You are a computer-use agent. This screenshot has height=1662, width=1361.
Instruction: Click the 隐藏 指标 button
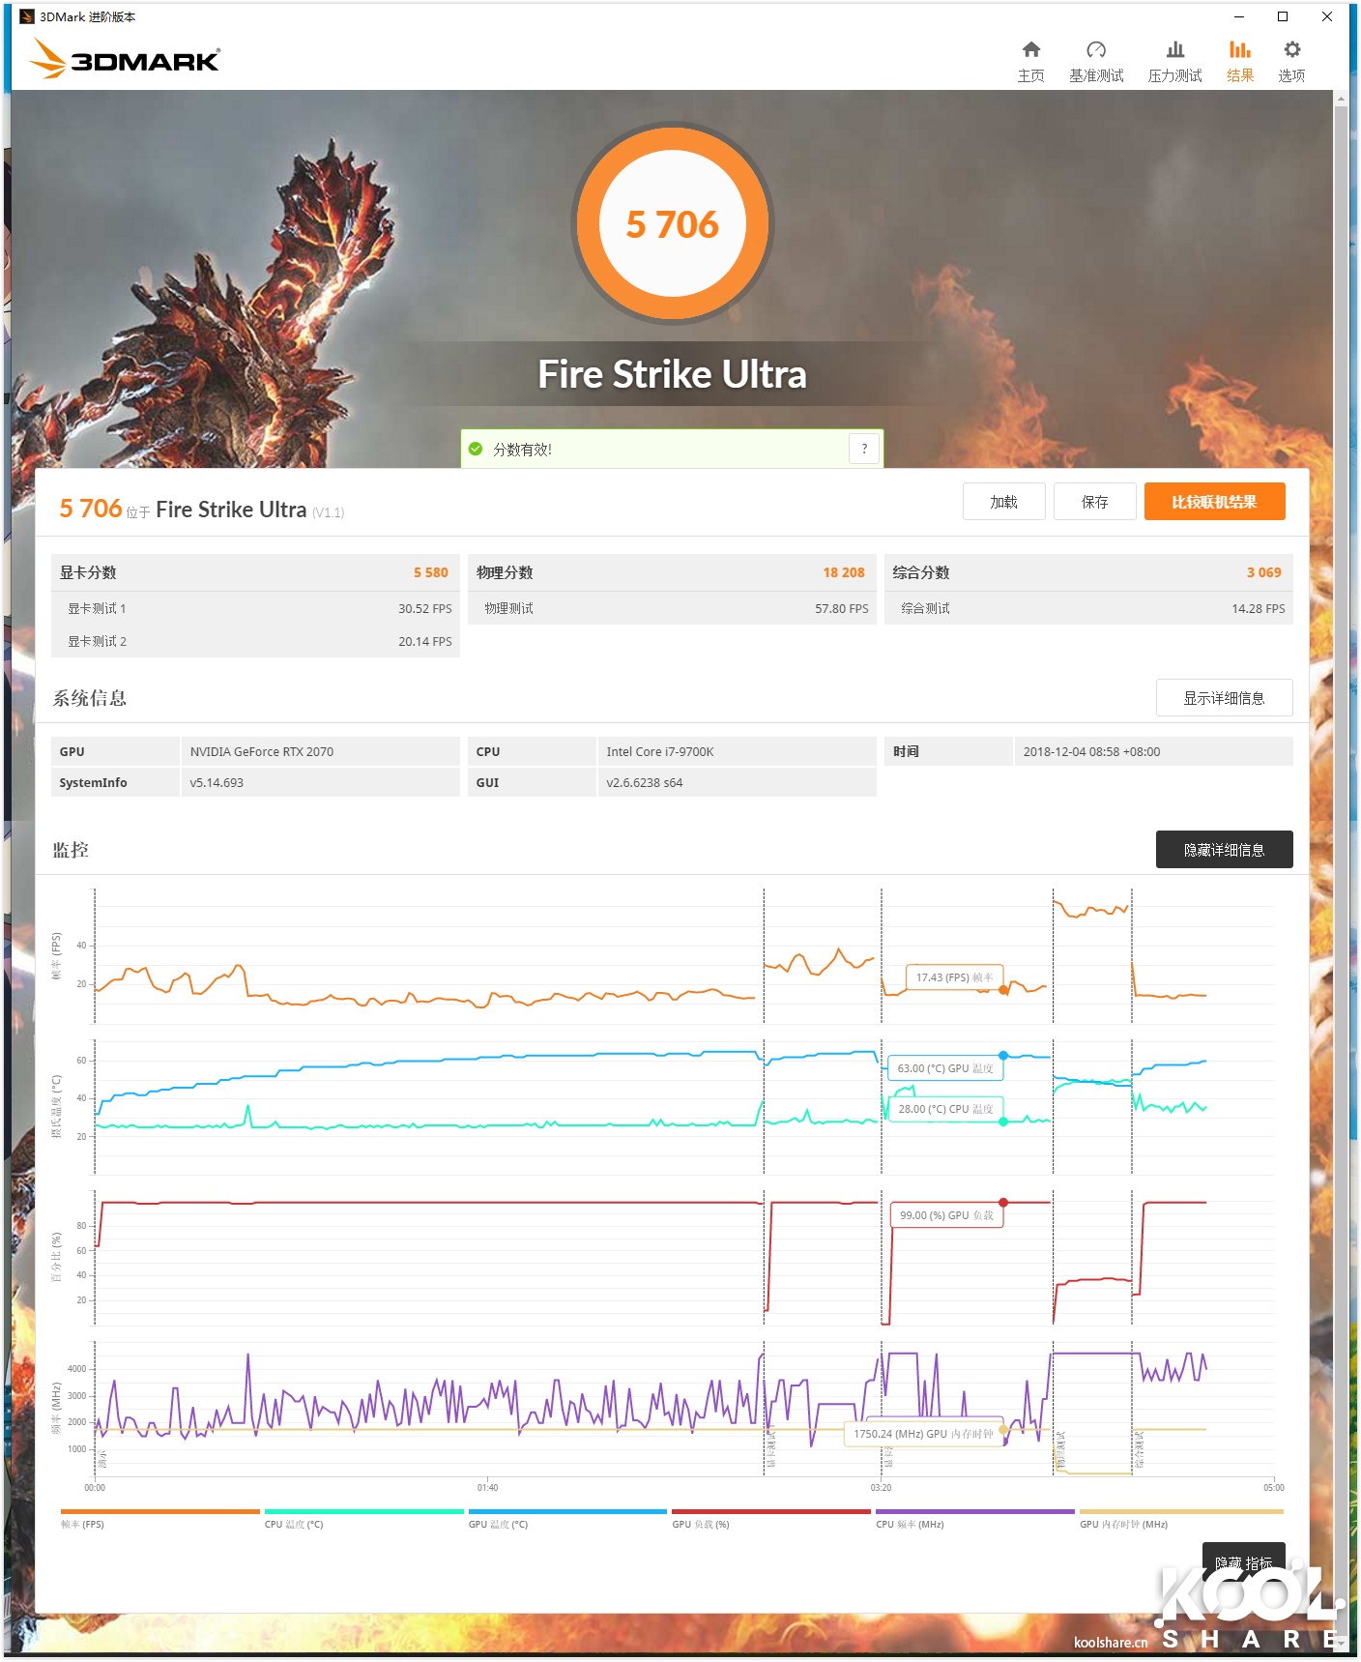coord(1243,1561)
